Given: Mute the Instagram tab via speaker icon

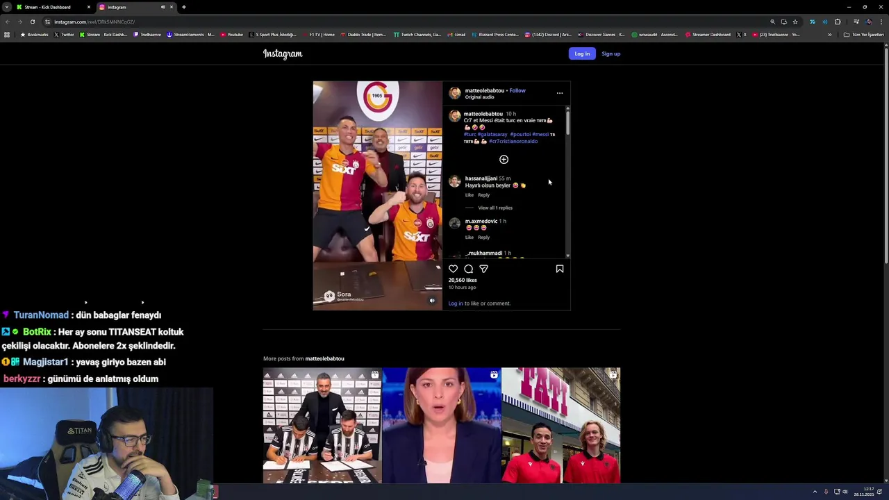Looking at the screenshot, I should [x=163, y=7].
